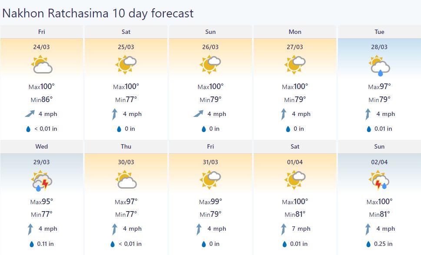421x255 pixels.
Task: Click the partly cloudy icon for Fri 24/03
Action: point(42,64)
